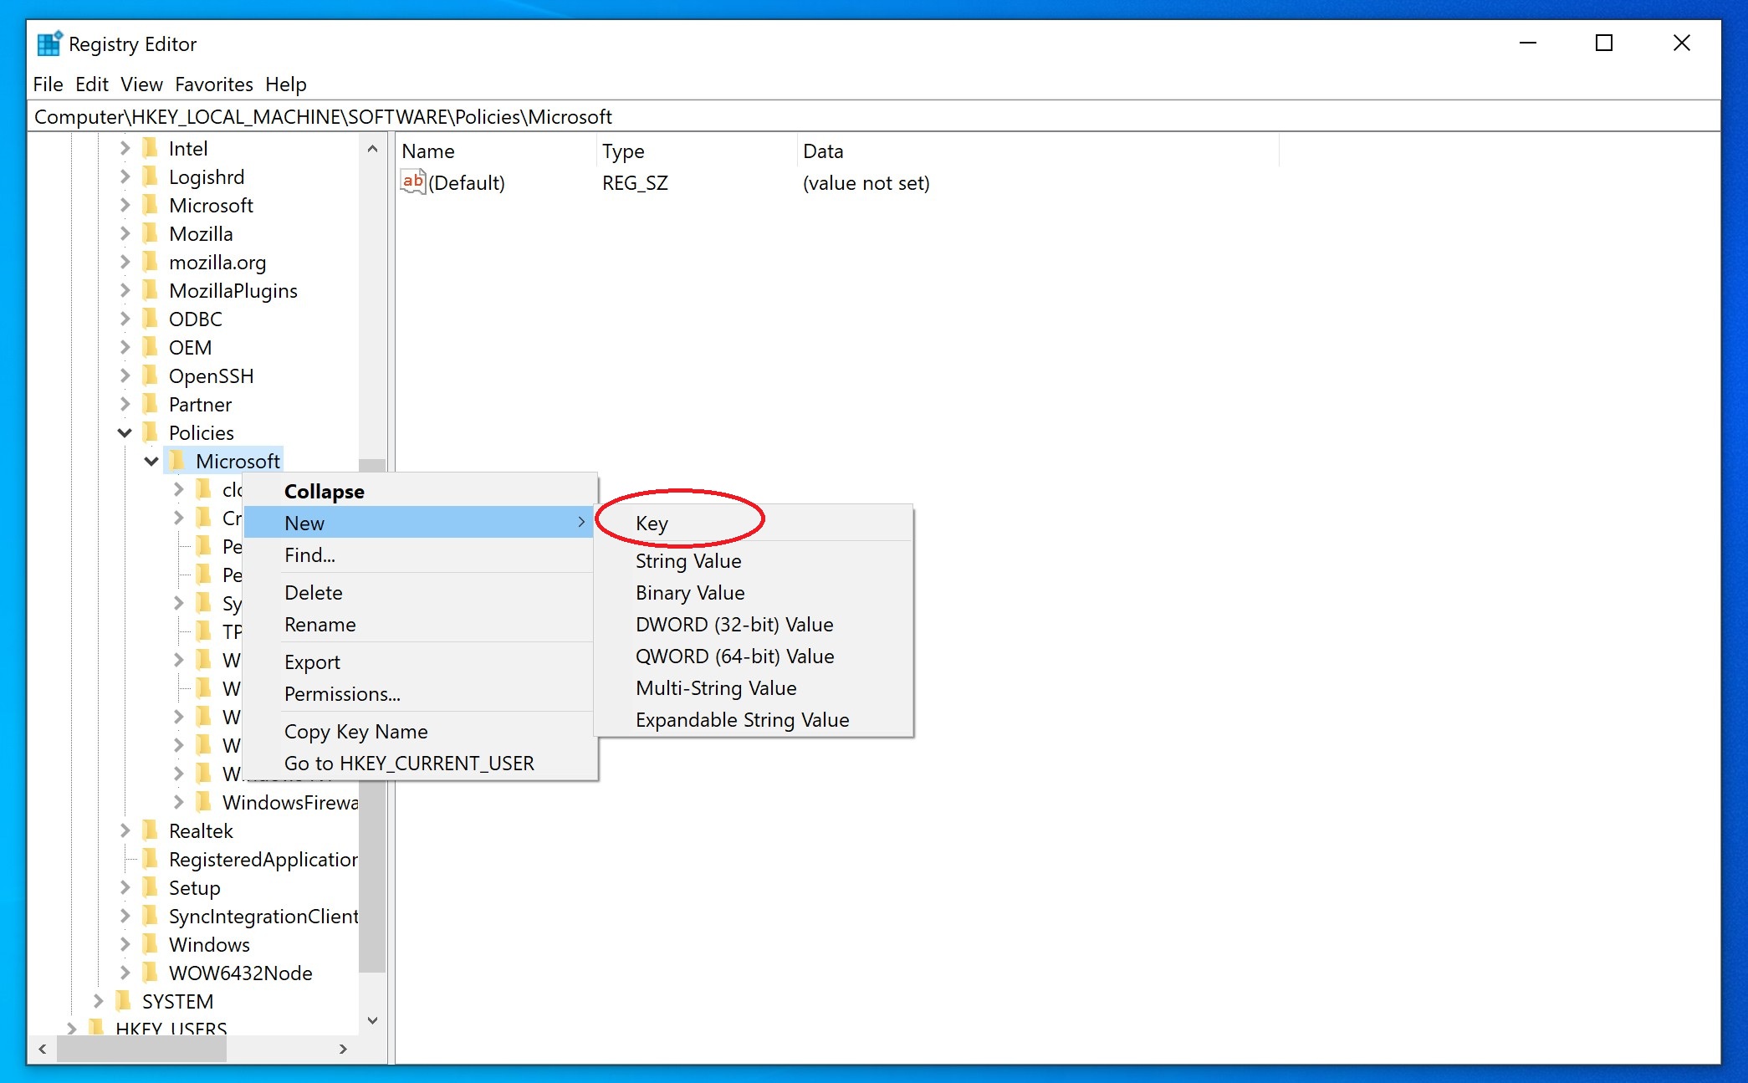Click the folder icon beside Policies
Image resolution: width=1748 pixels, height=1083 pixels.
coord(151,432)
